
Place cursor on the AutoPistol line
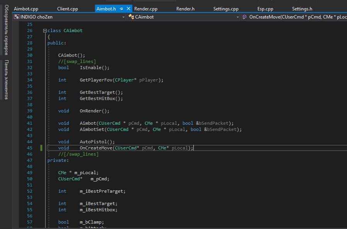(95, 142)
